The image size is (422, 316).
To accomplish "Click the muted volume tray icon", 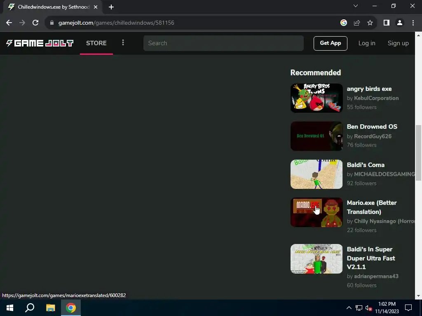I will pyautogui.click(x=368, y=308).
